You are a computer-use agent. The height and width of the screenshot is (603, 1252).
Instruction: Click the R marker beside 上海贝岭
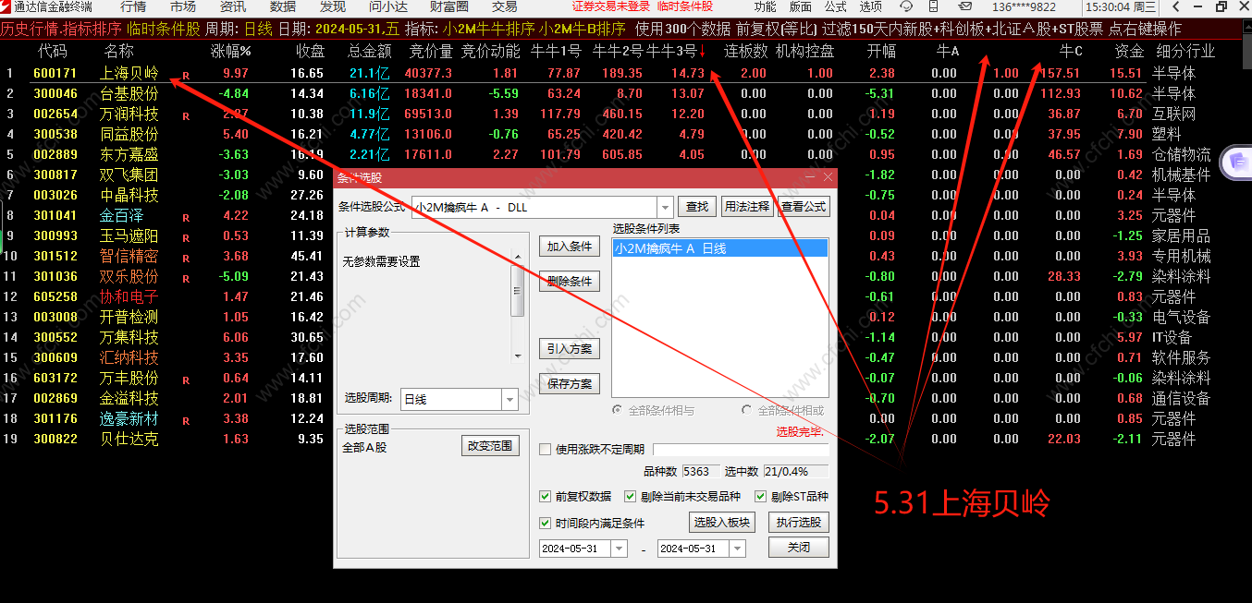coord(186,75)
